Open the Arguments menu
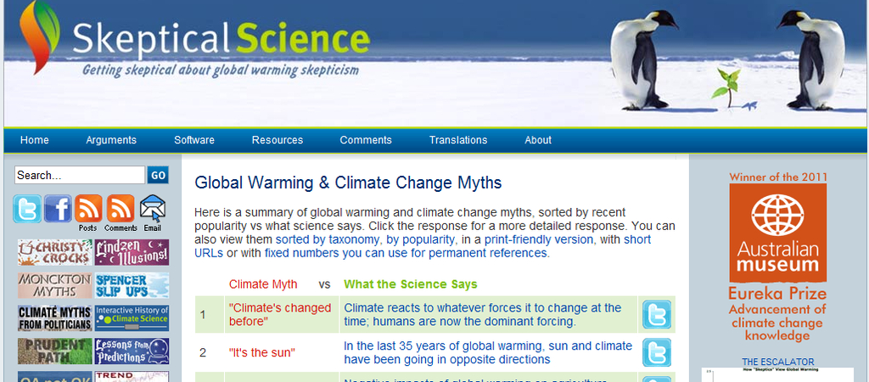 pos(111,140)
